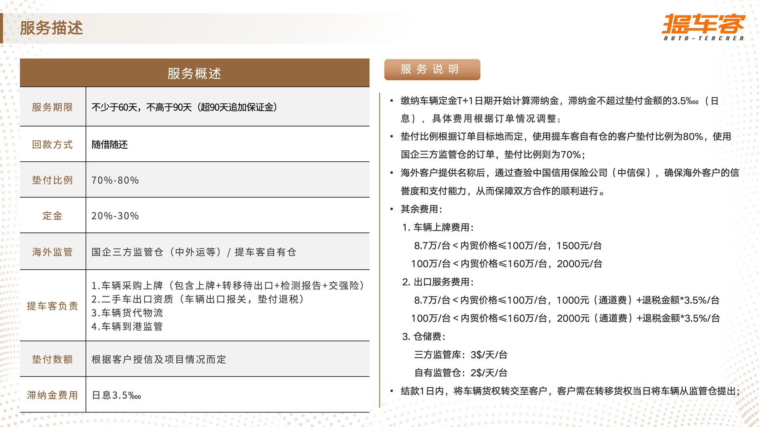The width and height of the screenshot is (759, 427).
Task: Click the bullet starting 结款1日内
Action: pos(570,391)
